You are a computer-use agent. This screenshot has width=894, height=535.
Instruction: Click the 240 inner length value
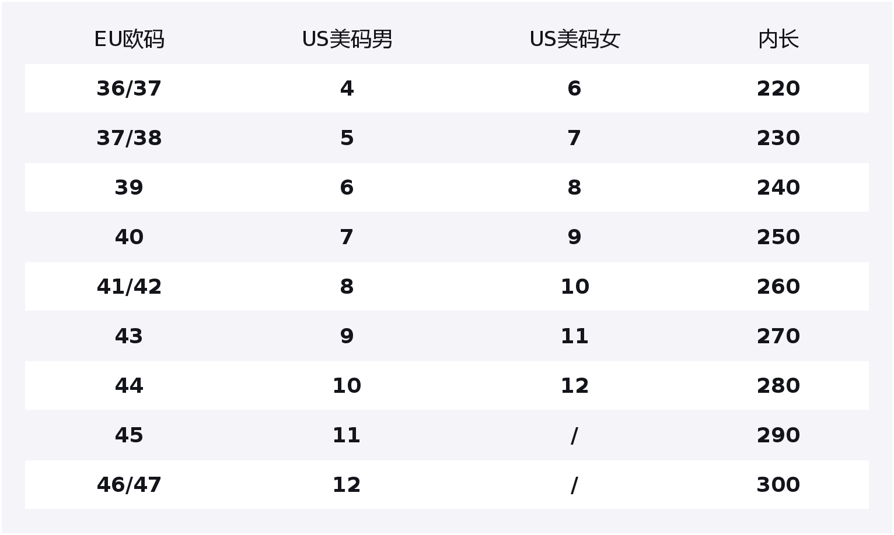pos(778,188)
